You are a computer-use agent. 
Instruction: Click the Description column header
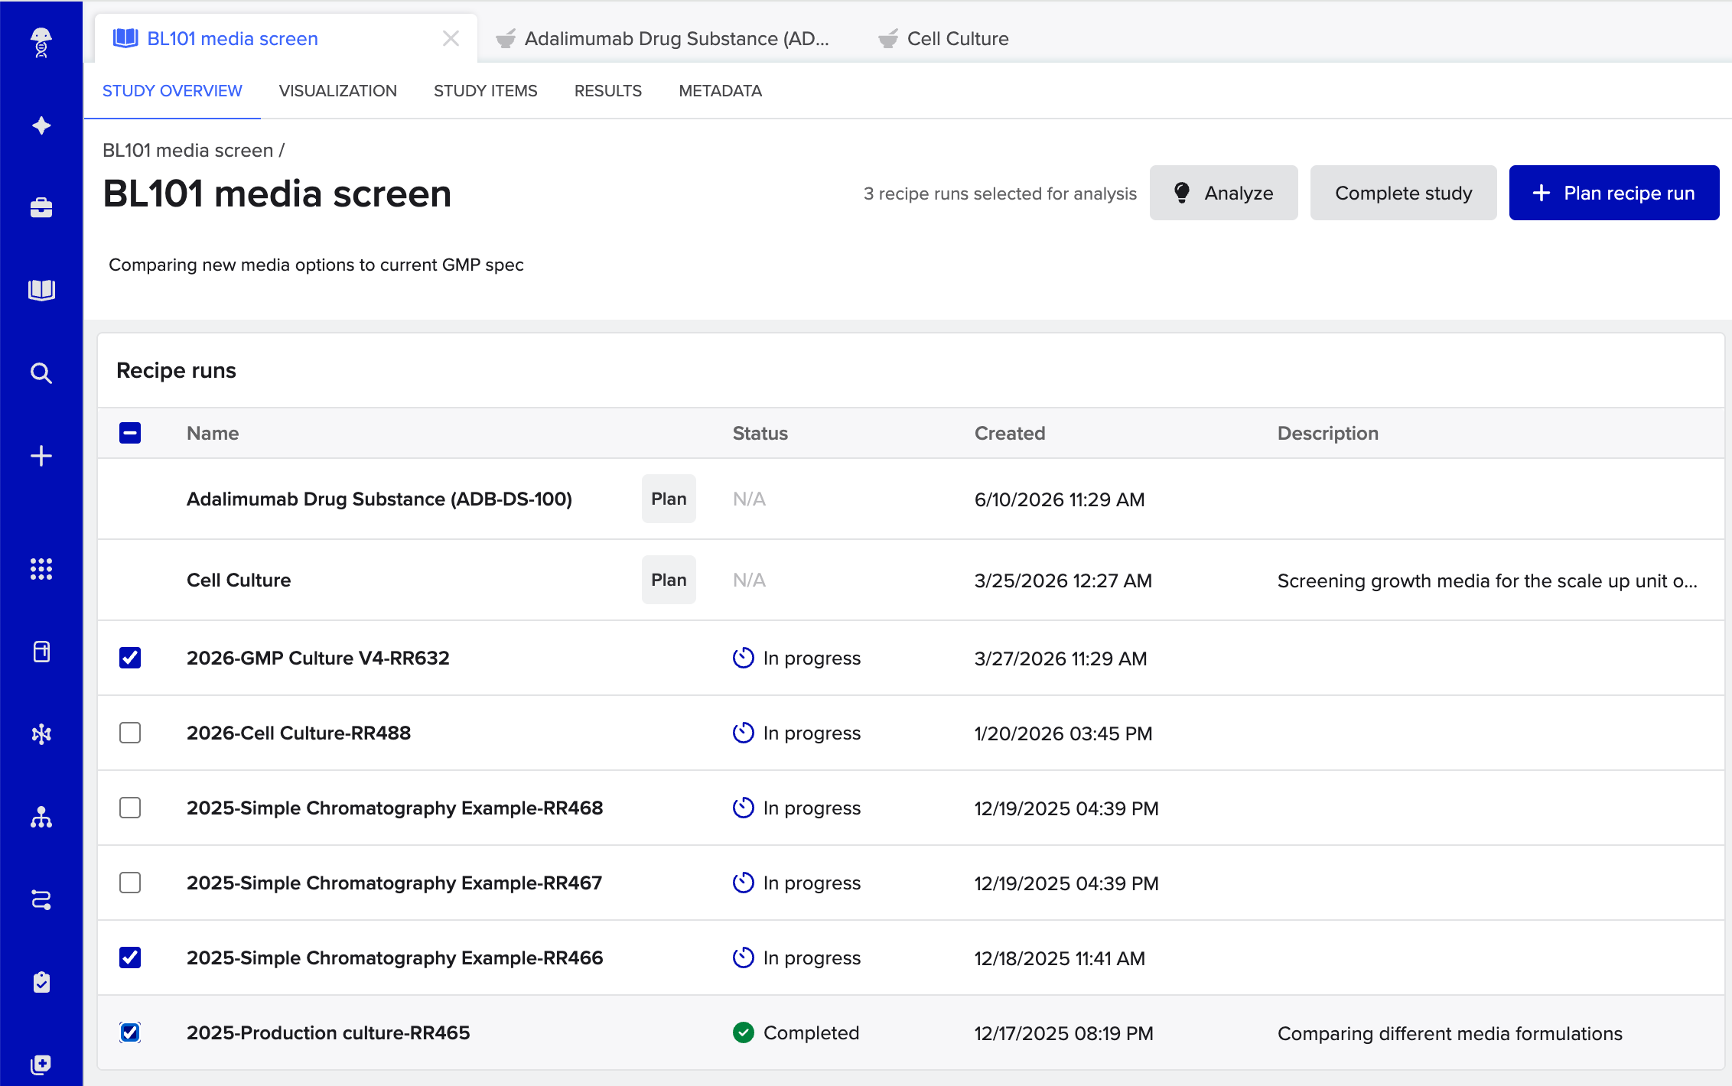tap(1328, 433)
